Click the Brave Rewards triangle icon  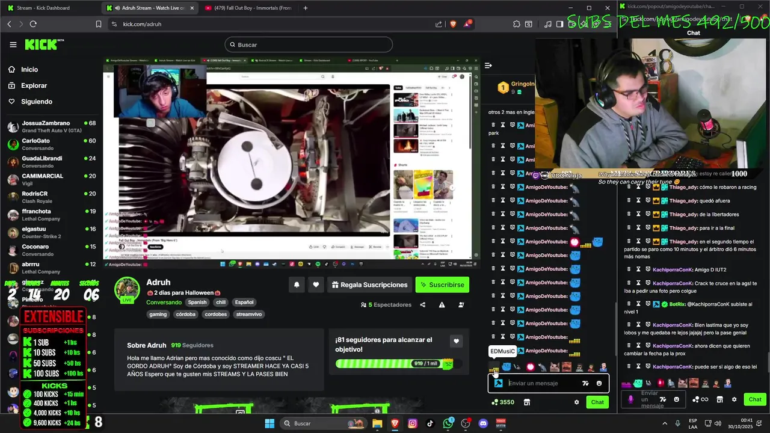(469, 24)
